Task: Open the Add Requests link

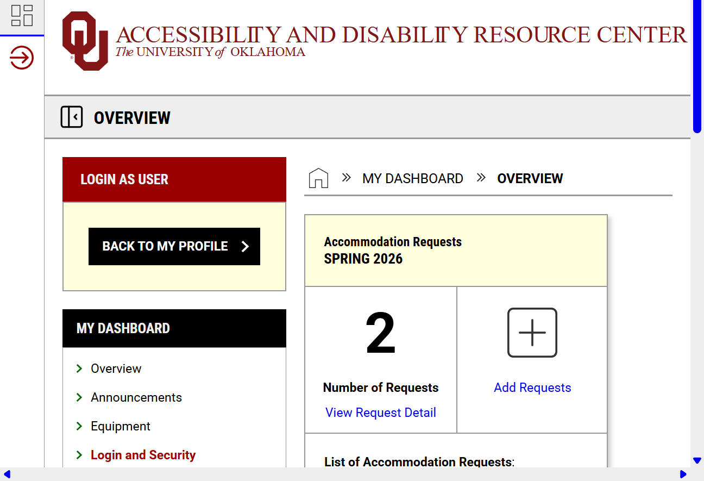Action: tap(532, 388)
